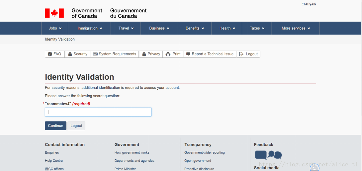Open the Open government link
This screenshot has width=362, height=171.
[198, 161]
